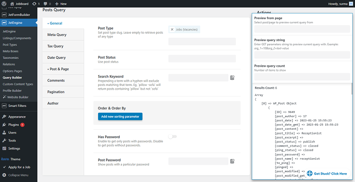
Task: Switch to the General tab
Action: pos(63,23)
